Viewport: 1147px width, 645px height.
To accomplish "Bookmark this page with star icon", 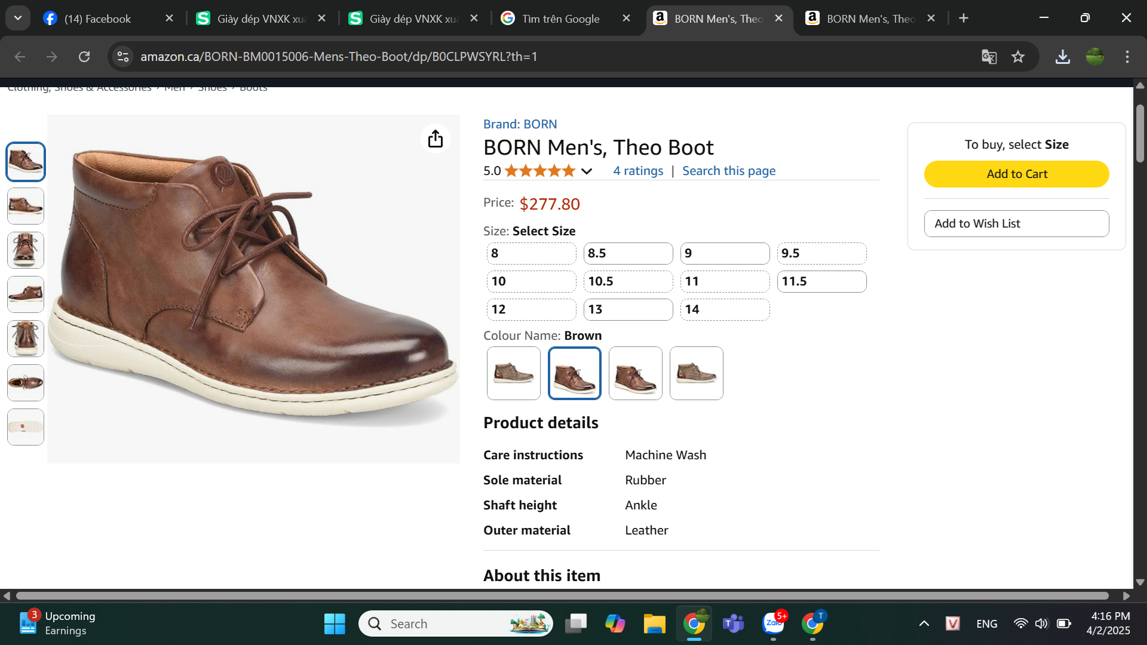I will (1018, 57).
